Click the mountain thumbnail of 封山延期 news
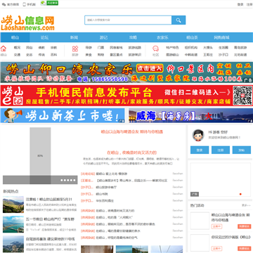The width and height of the screenshot is (253, 253). point(13,205)
